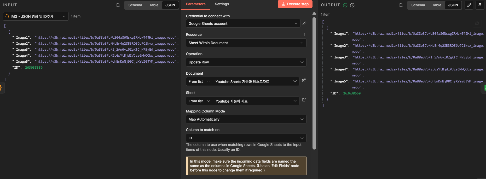Switch to the Settings tab

tap(222, 4)
